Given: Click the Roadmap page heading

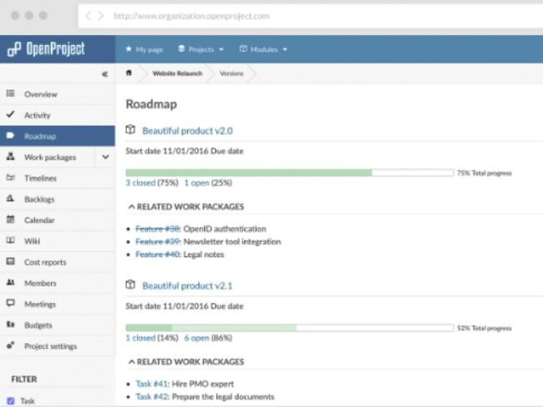Looking at the screenshot, I should [x=151, y=104].
